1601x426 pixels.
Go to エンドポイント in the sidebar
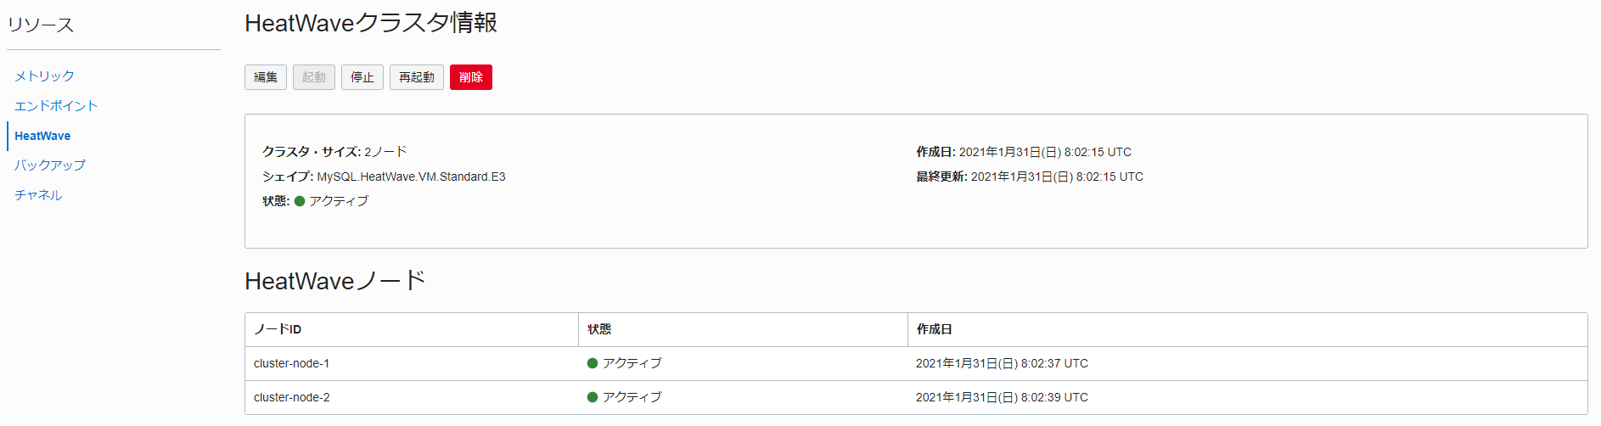pos(56,106)
